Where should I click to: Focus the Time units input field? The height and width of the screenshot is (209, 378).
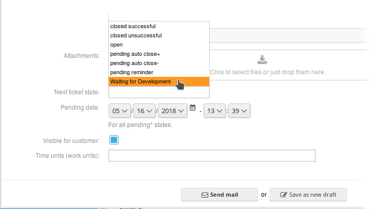(212, 156)
